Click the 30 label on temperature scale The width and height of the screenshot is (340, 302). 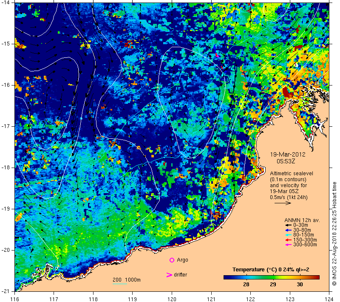pyautogui.click(x=300, y=285)
